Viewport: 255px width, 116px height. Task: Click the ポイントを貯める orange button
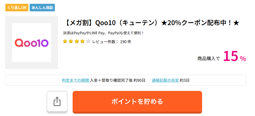pos(137,101)
